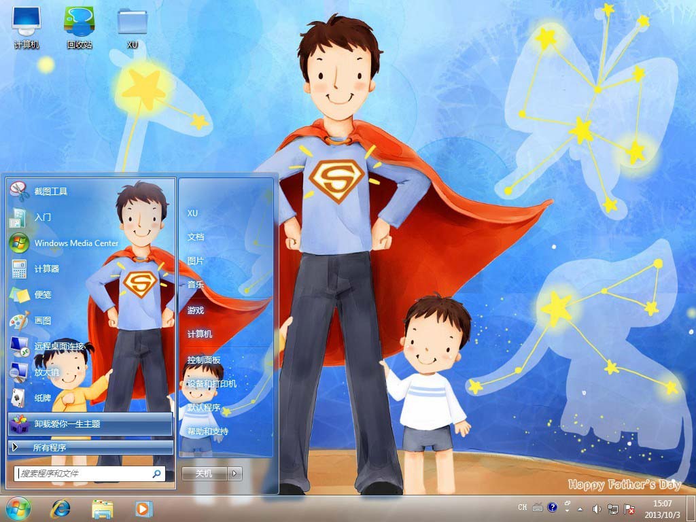Launch Windows Media Center icon
The width and height of the screenshot is (696, 522).
click(x=20, y=243)
